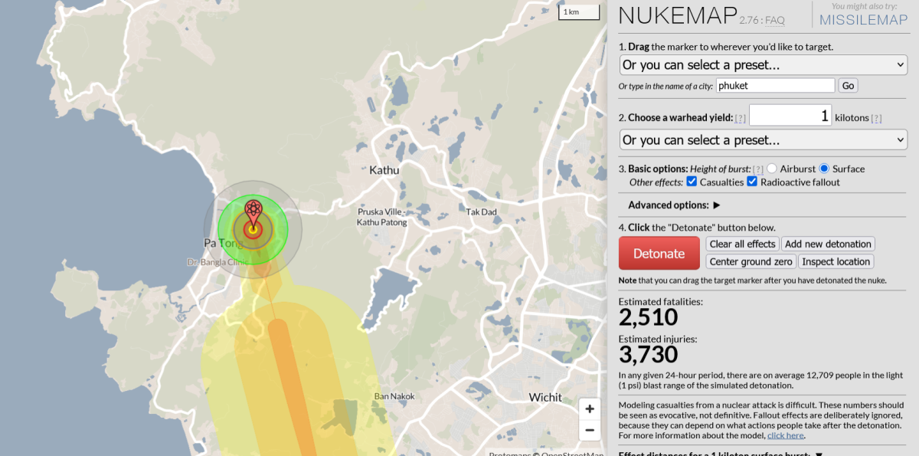Open the target city preset dropdown
The image size is (919, 456).
pos(764,65)
